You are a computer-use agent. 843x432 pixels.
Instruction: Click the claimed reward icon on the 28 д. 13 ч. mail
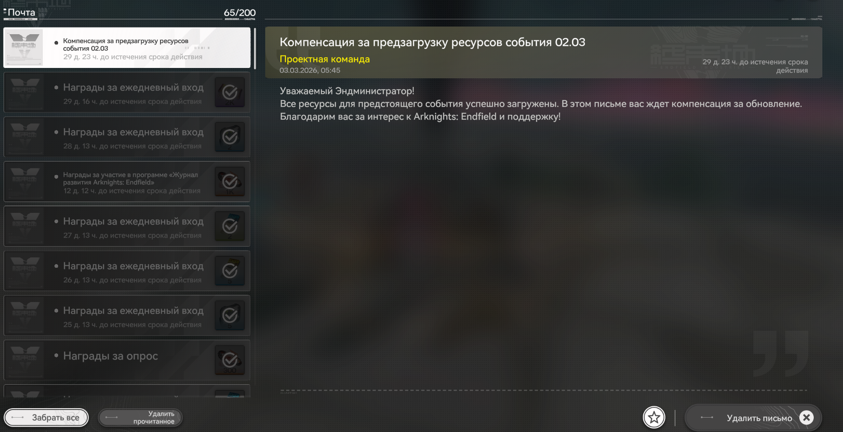(x=230, y=137)
